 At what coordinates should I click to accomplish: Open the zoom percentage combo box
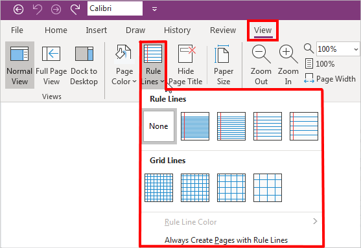(x=338, y=49)
